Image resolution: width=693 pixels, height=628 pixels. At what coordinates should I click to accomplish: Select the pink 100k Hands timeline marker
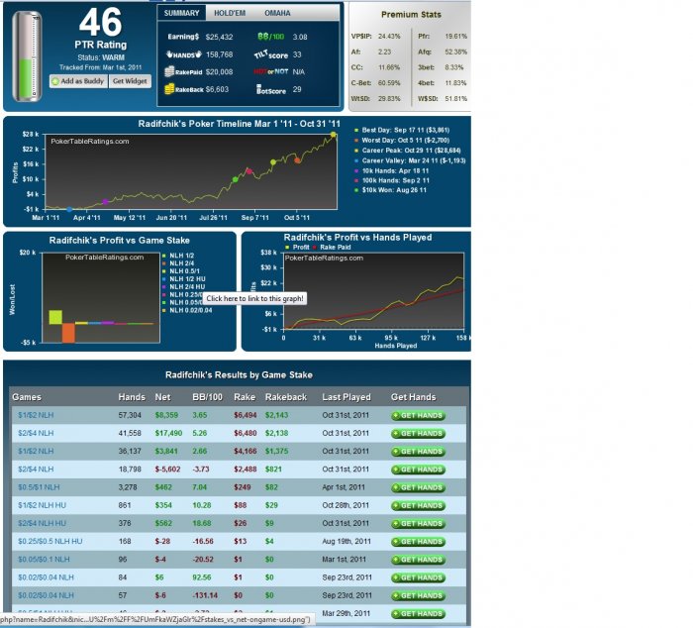248,171
